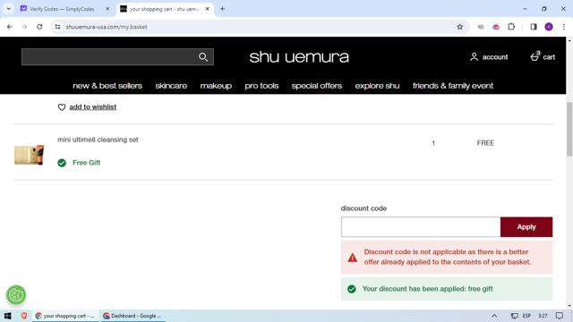This screenshot has height=322, width=573.
Task: Click the wishlist heart icon
Action: (x=62, y=107)
